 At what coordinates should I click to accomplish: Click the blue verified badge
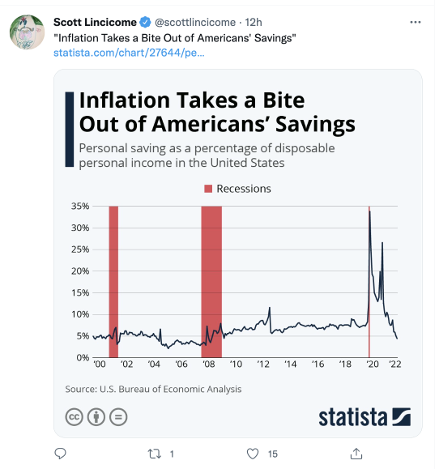[x=146, y=22]
